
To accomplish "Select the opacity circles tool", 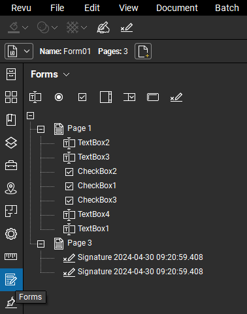I will tap(43, 27).
